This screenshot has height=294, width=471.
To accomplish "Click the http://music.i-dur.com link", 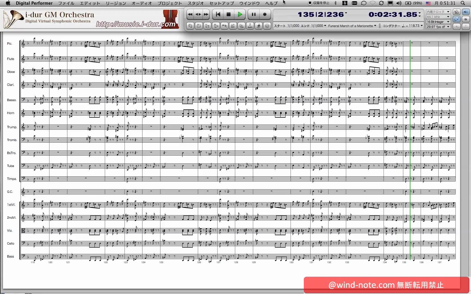I will coord(135,24).
